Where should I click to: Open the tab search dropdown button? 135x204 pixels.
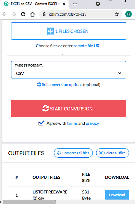pos(98,4)
